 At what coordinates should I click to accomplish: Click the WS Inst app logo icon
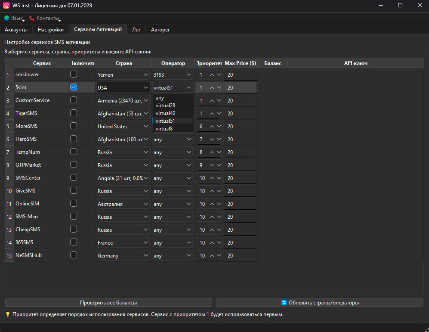6,6
